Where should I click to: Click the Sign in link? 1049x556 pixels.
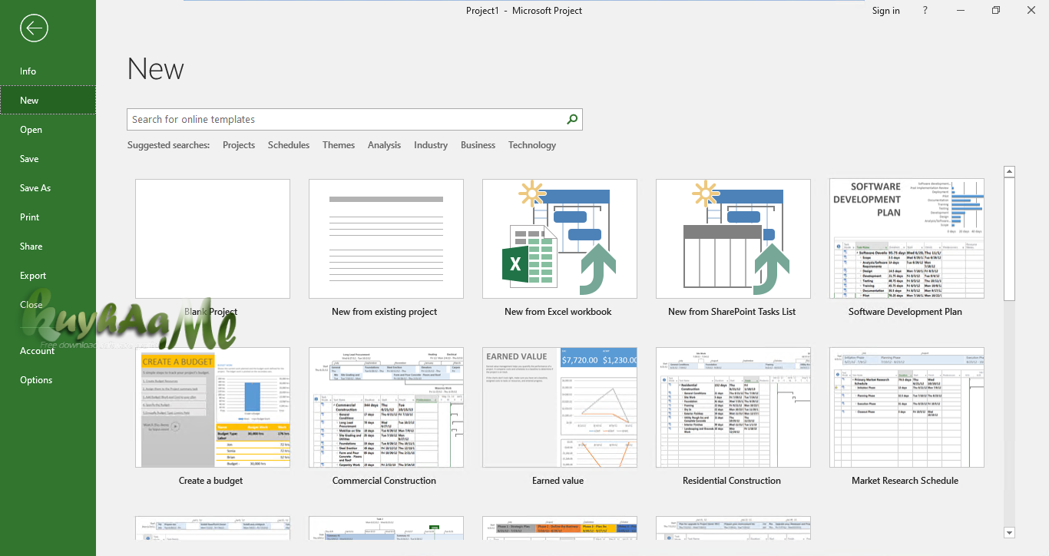coord(886,11)
